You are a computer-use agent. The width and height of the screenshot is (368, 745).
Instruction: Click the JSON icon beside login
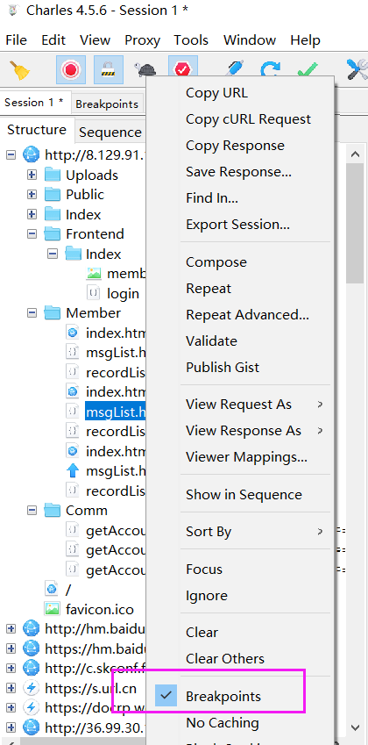click(x=94, y=293)
